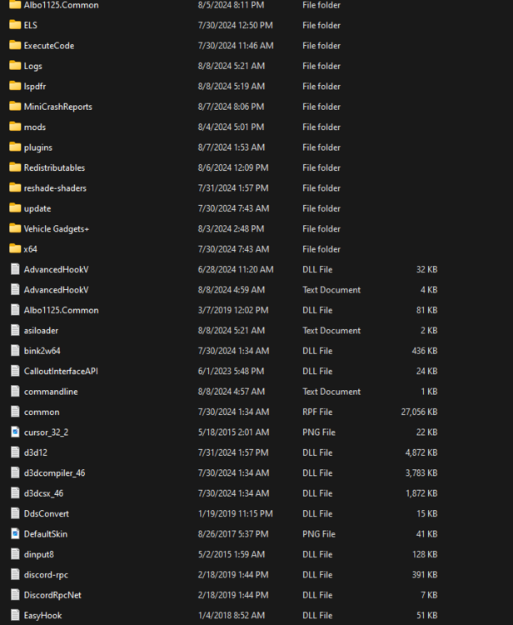Image resolution: width=513 pixels, height=625 pixels.
Task: Select date 1/4/2018 8:52 AM
Action: point(231,615)
